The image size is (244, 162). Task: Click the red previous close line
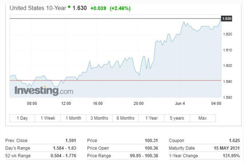coord(115,81)
